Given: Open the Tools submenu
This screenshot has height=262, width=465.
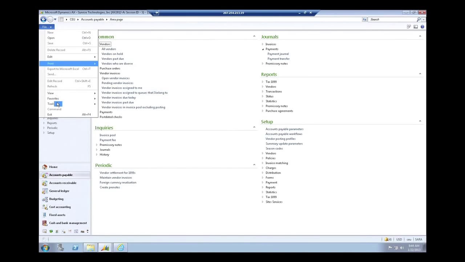Looking at the screenshot, I should (x=69, y=104).
